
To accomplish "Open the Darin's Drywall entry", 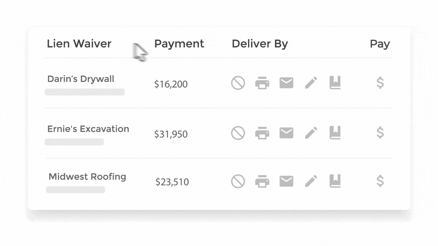I will (81, 79).
